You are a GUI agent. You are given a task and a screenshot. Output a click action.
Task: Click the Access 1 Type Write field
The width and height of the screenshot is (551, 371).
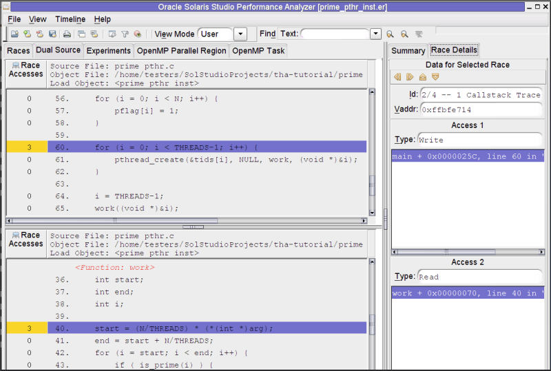click(x=479, y=140)
